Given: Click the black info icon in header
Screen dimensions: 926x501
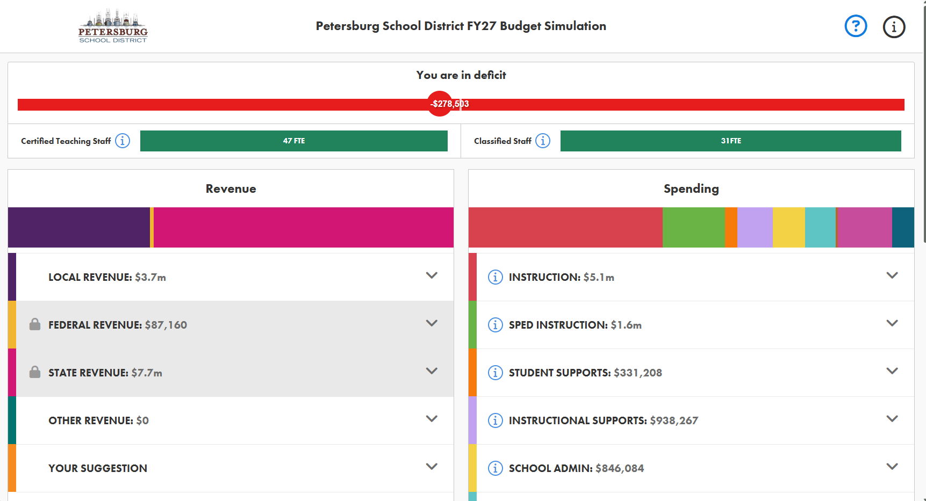Looking at the screenshot, I should click(894, 26).
